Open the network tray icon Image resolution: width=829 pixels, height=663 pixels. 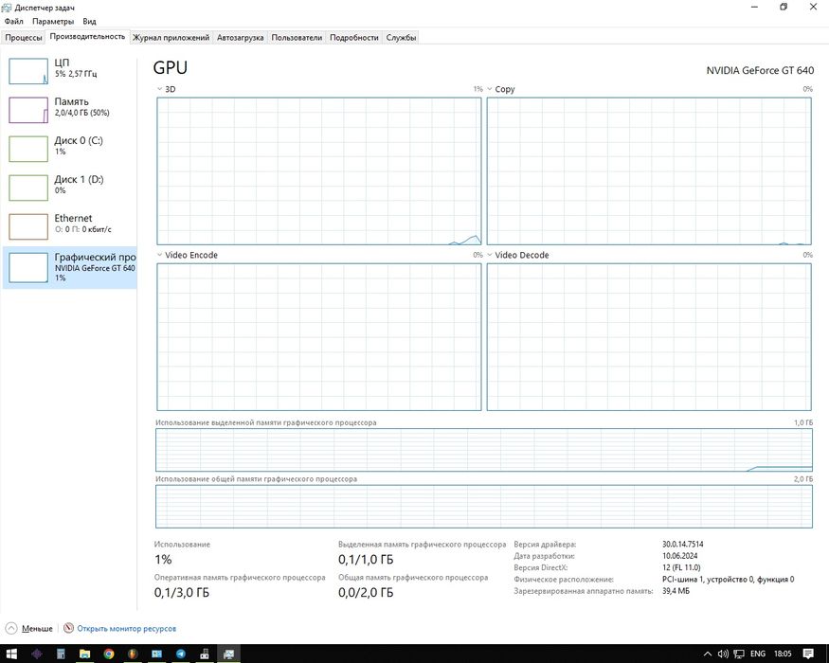pyautogui.click(x=739, y=654)
